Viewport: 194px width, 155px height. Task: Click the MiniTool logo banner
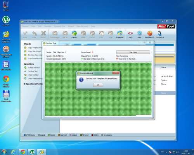tap(166, 26)
